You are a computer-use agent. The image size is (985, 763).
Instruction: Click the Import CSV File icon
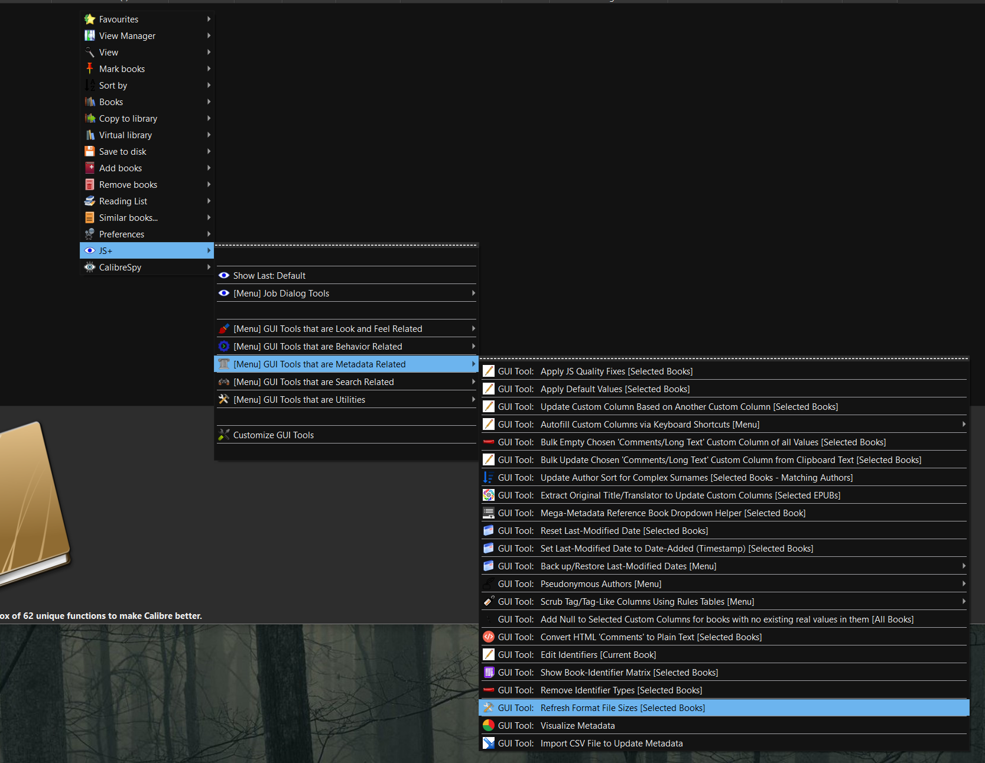[x=489, y=744]
